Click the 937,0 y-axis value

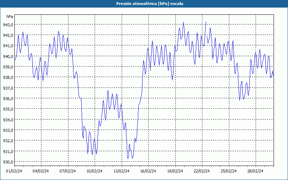coord(8,88)
